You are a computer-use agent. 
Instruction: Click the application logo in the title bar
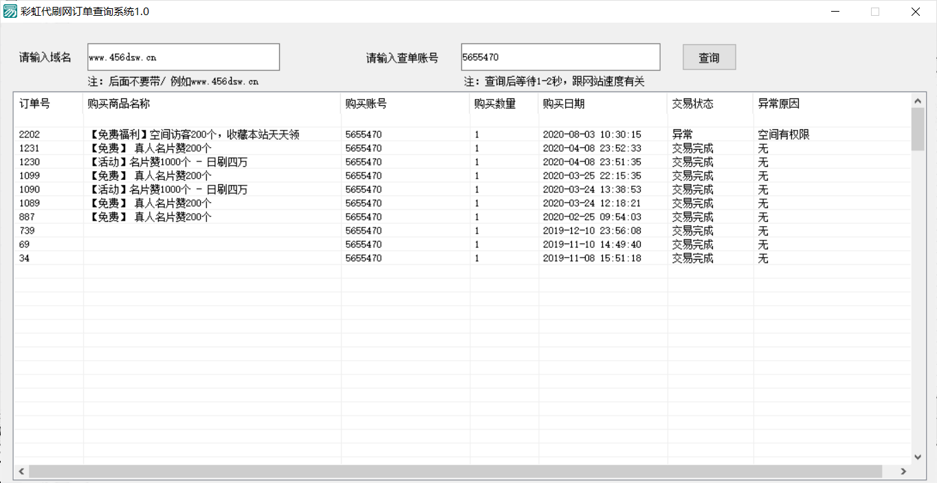pyautogui.click(x=10, y=11)
